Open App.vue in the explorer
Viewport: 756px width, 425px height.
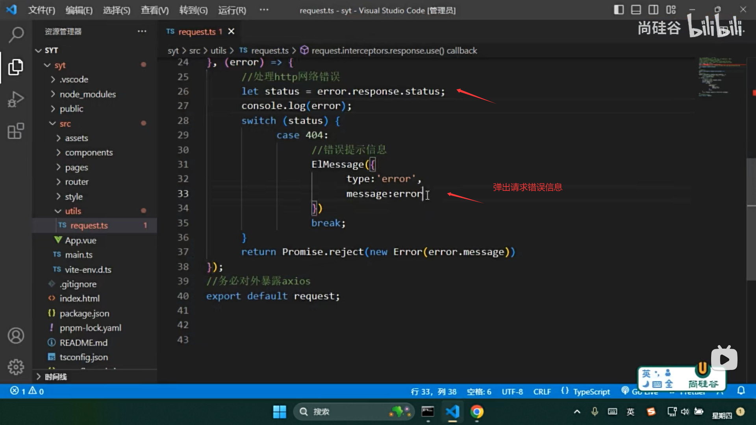[80, 240]
